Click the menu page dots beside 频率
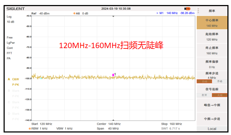 (198, 11)
